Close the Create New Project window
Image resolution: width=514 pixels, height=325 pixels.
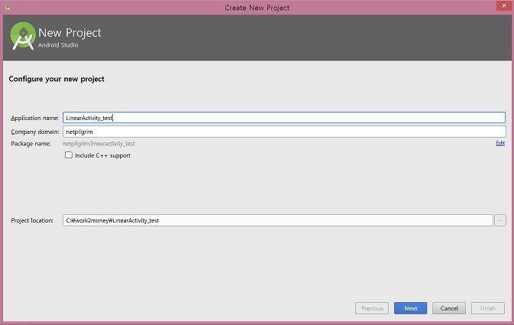(504, 5)
